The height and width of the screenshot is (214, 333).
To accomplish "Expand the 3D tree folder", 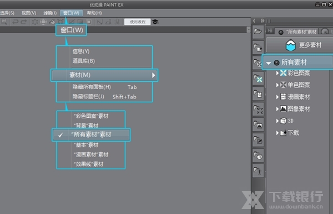I will (277, 121).
